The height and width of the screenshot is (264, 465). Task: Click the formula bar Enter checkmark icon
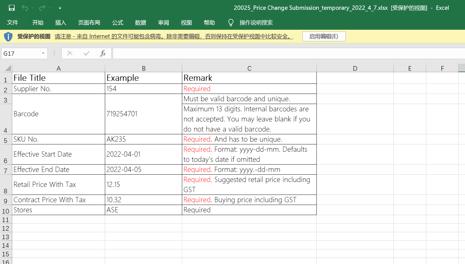point(87,53)
